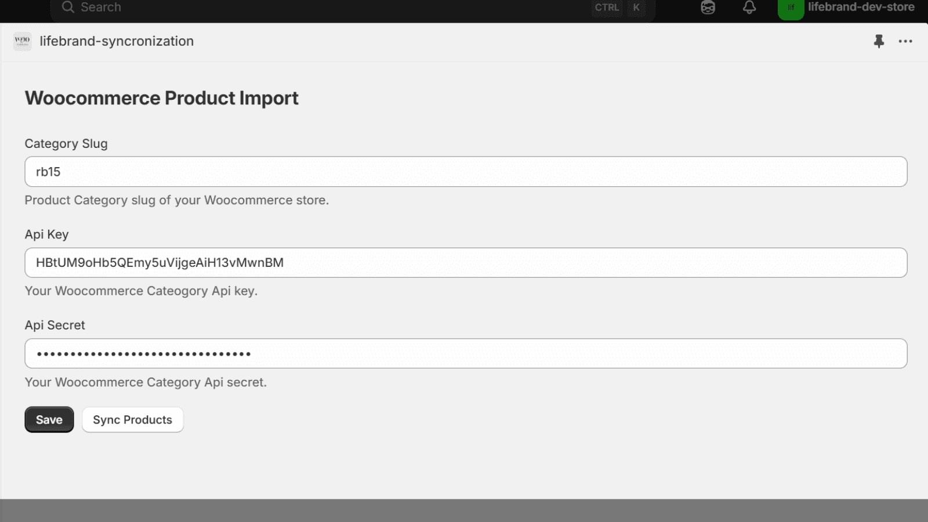Screen dimensions: 928x522
Task: Open the Sidekick assistant face icon
Action: click(x=708, y=8)
